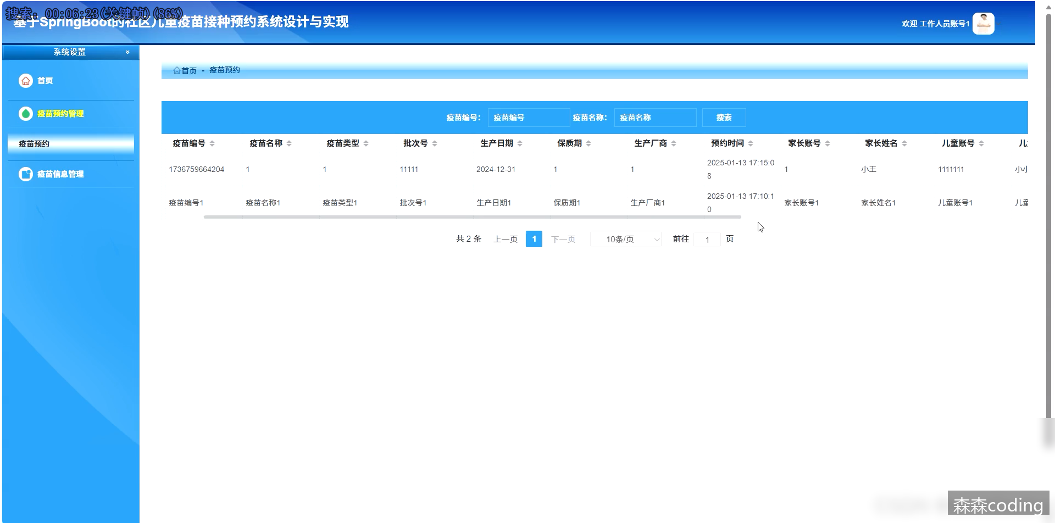Sort by 家长姓名 column arrows

pyautogui.click(x=904, y=143)
